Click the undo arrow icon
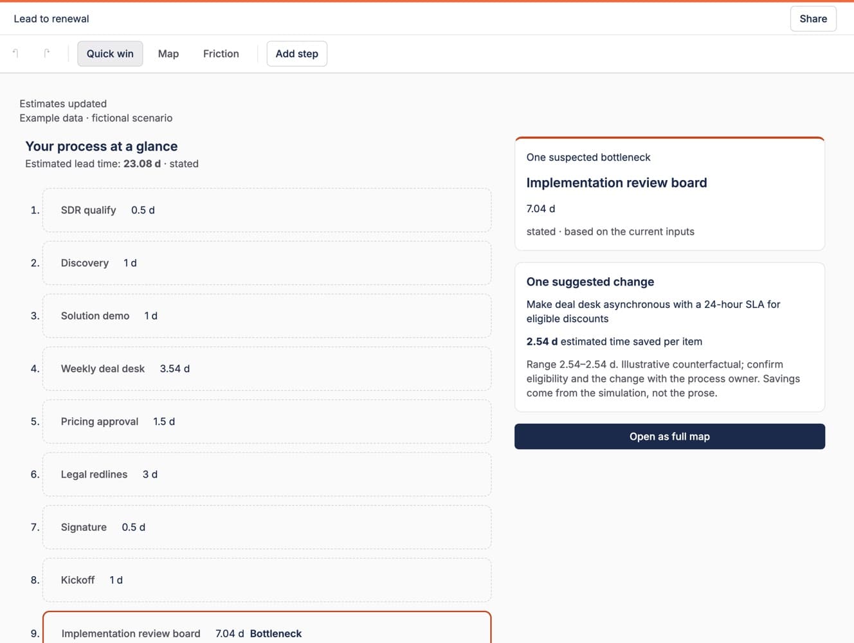This screenshot has width=854, height=643. [x=15, y=53]
